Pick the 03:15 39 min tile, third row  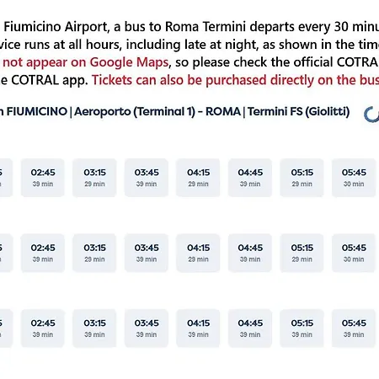point(94,328)
